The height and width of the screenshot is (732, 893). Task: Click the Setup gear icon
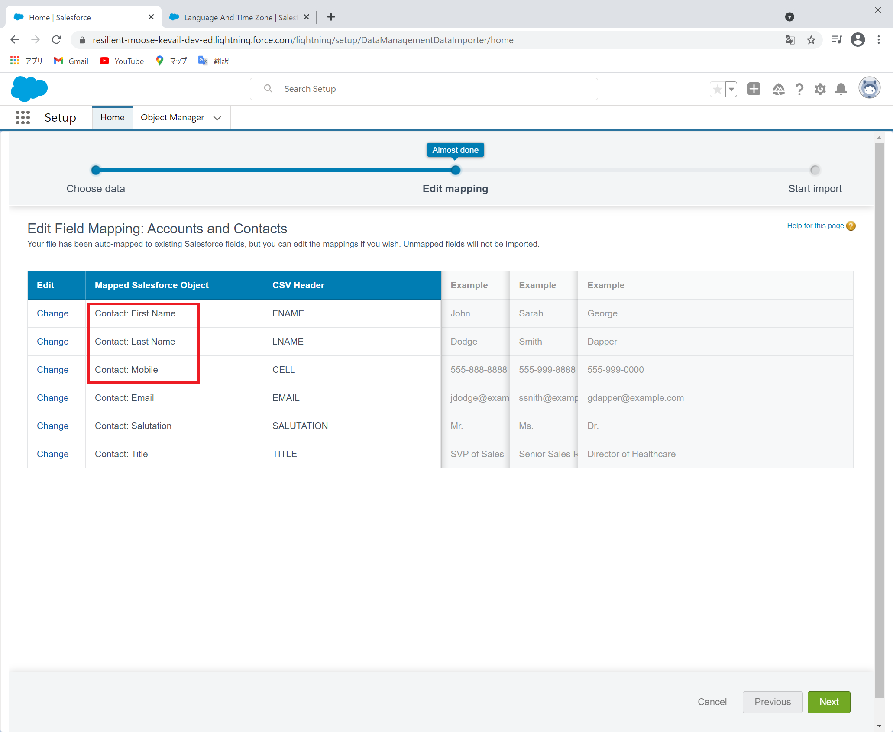tap(820, 89)
